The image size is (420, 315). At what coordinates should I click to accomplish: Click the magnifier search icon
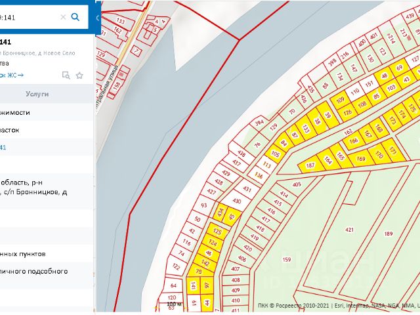click(x=75, y=17)
